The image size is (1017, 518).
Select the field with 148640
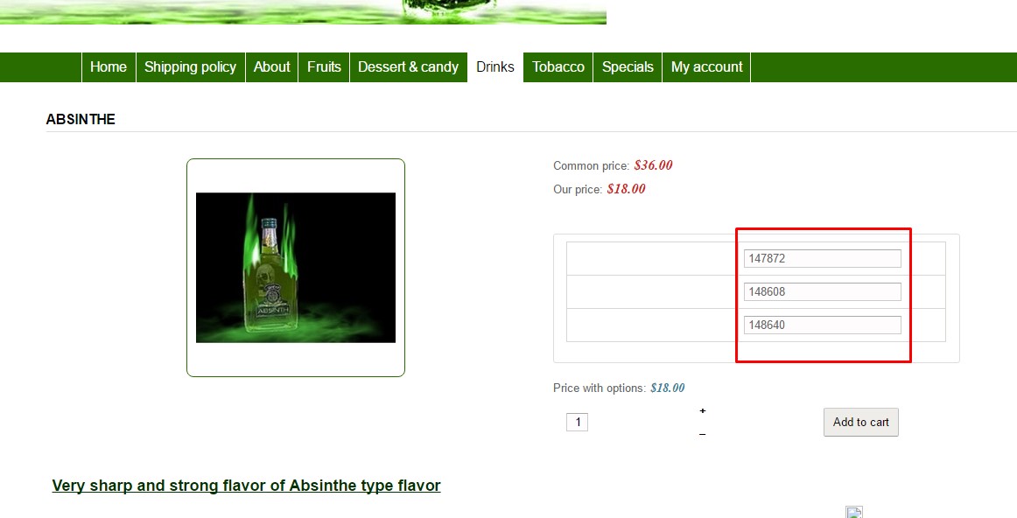[x=823, y=325]
